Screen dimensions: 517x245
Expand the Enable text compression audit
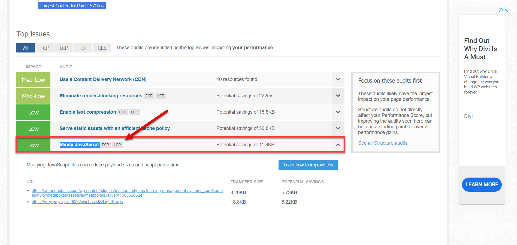tap(338, 112)
